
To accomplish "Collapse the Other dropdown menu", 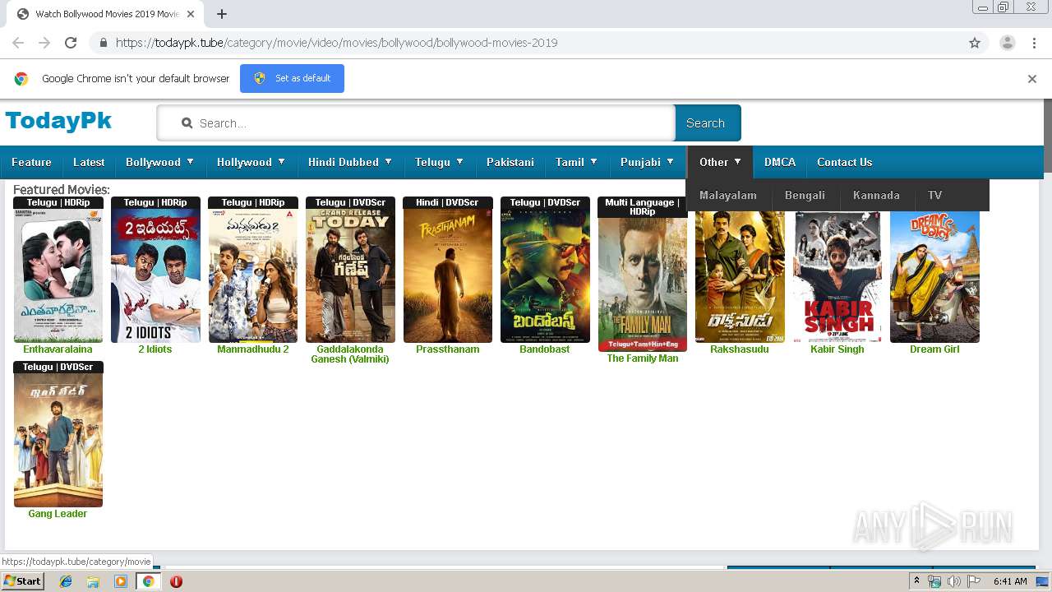I will click(720, 162).
